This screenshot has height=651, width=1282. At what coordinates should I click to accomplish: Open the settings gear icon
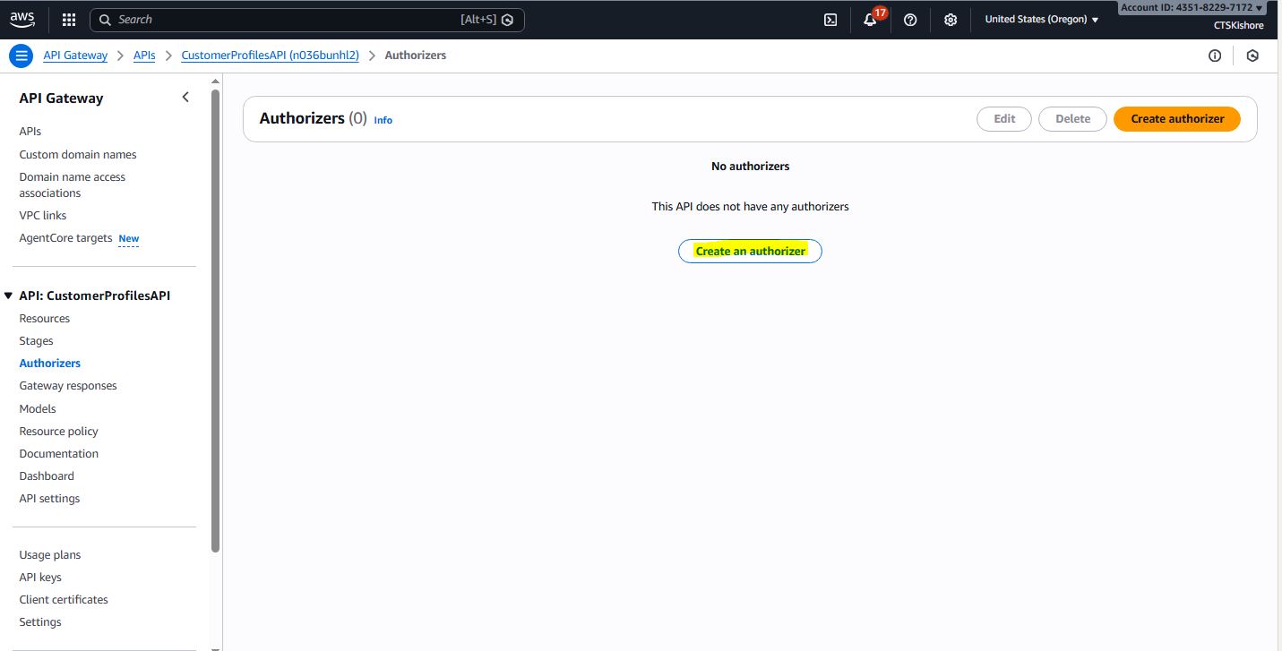(951, 20)
